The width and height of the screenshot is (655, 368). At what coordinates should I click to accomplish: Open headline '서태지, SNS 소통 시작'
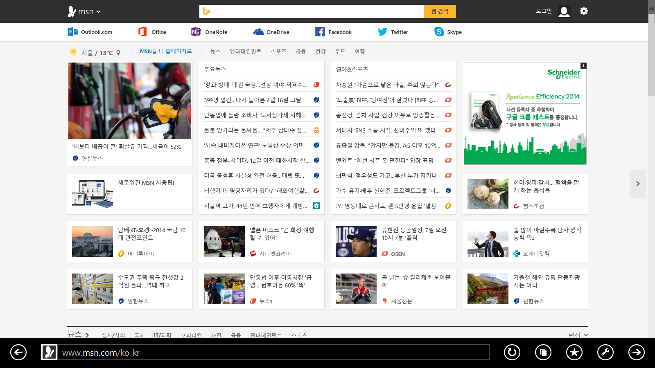pos(386,130)
